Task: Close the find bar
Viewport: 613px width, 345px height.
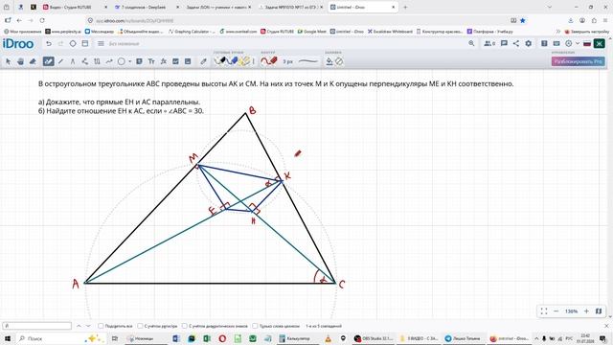Action: click(x=606, y=326)
